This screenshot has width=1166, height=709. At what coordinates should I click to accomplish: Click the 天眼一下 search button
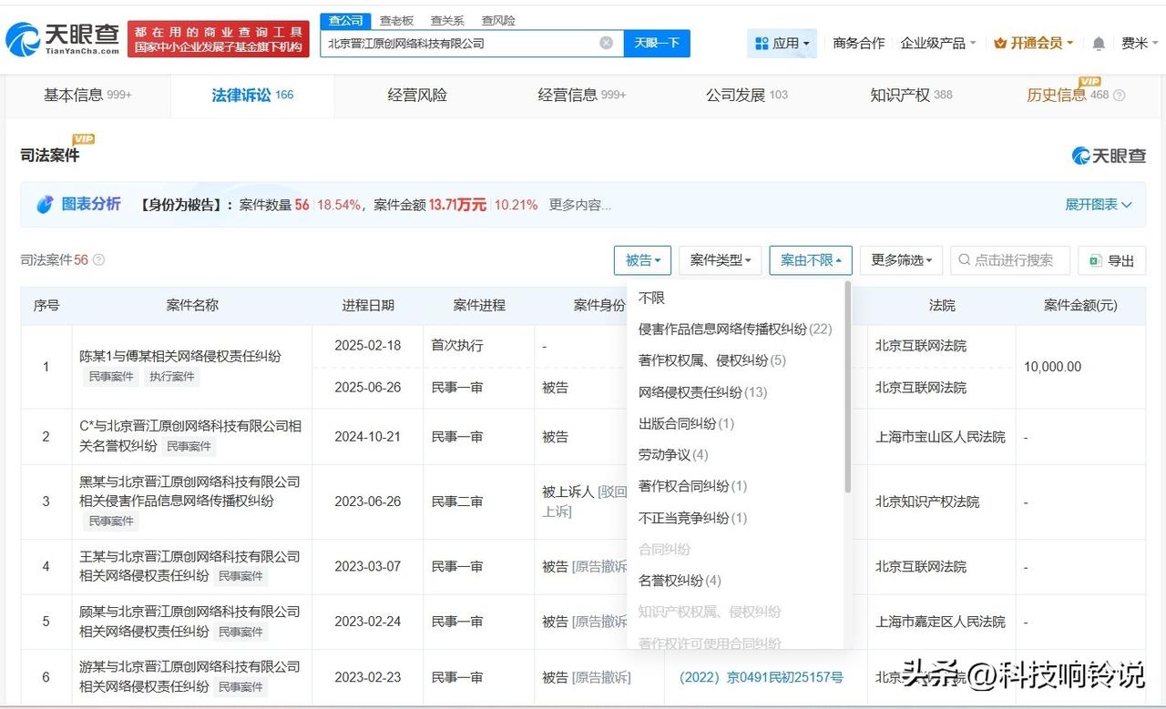pos(657,43)
